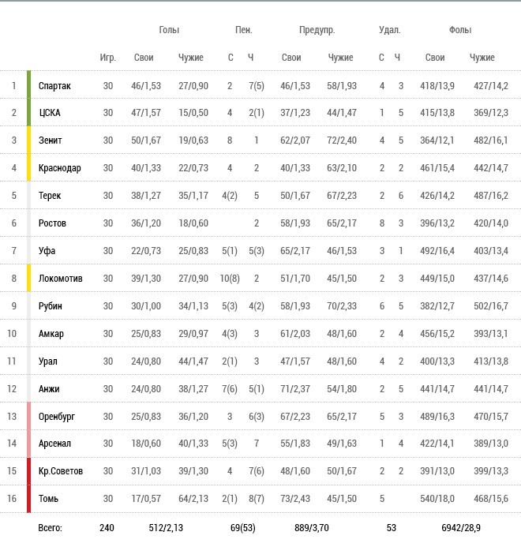Click the Фолы group header
521x543 pixels.
pyautogui.click(x=460, y=30)
